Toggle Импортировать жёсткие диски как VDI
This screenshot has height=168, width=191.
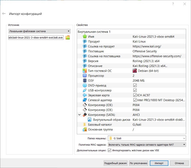click(x=109, y=150)
